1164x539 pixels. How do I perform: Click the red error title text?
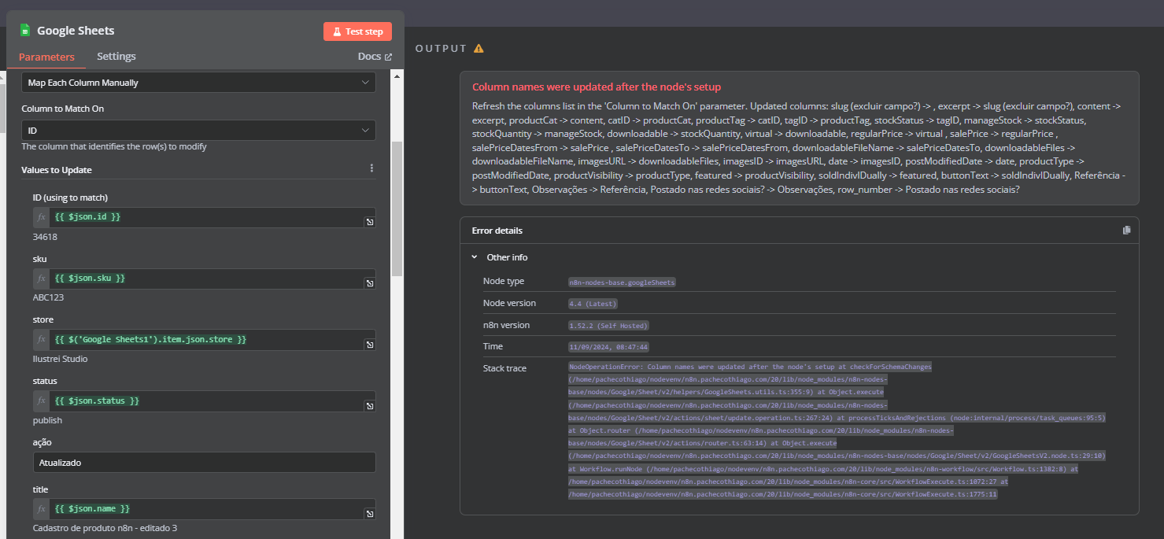coord(597,87)
